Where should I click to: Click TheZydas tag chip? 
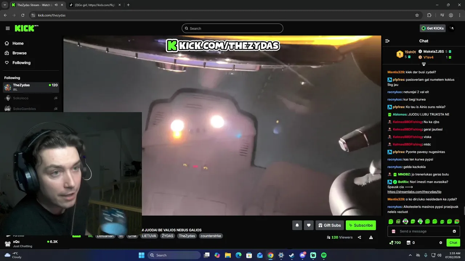click(x=187, y=236)
